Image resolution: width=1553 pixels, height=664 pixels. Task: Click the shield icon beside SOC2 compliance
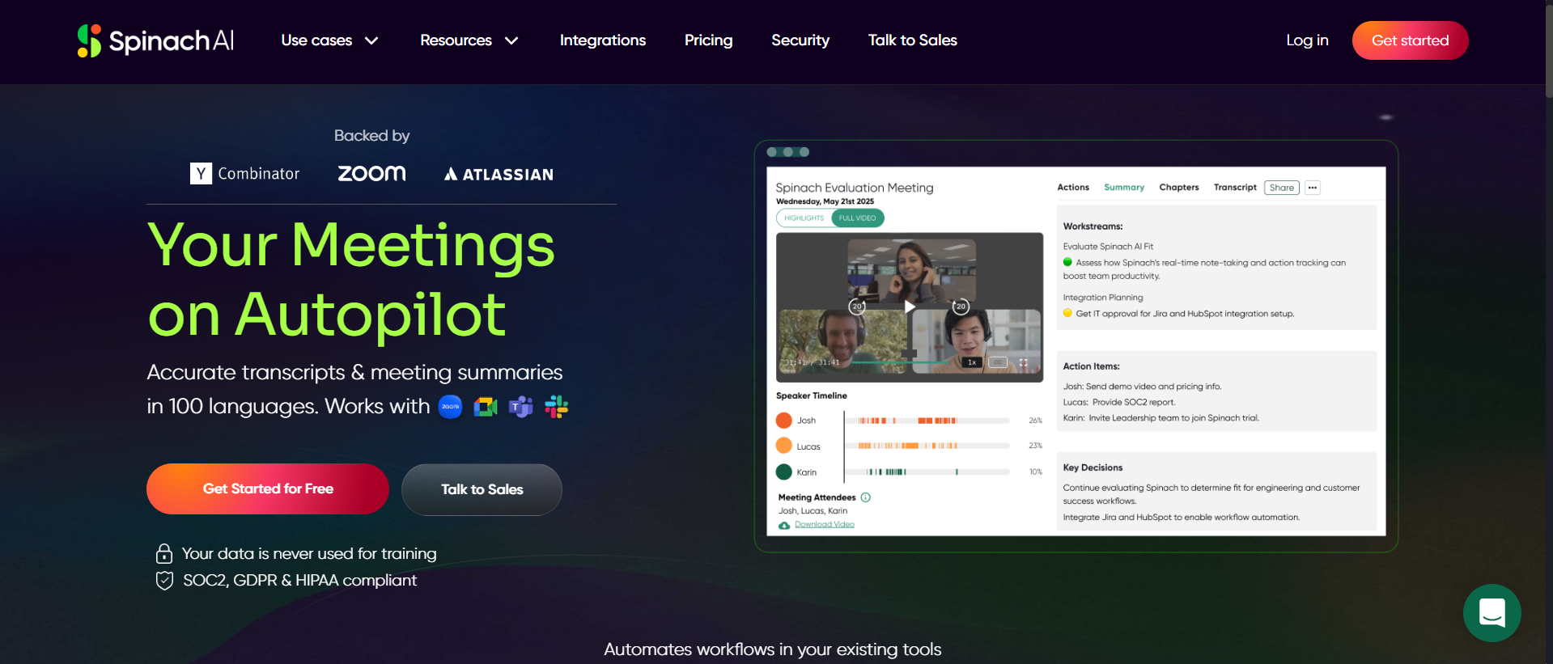164,581
